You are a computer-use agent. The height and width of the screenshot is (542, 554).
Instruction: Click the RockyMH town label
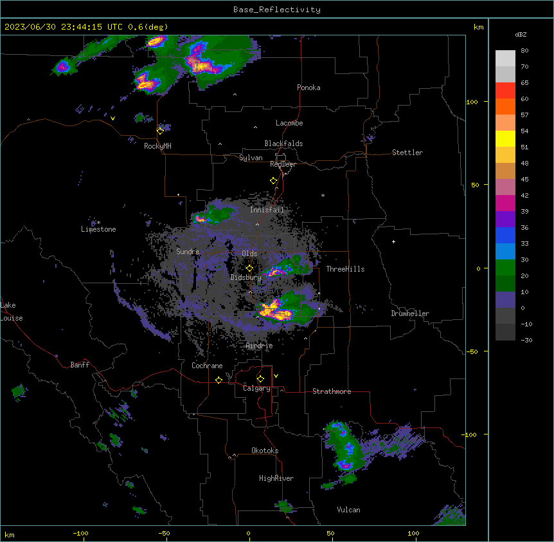[x=157, y=146]
